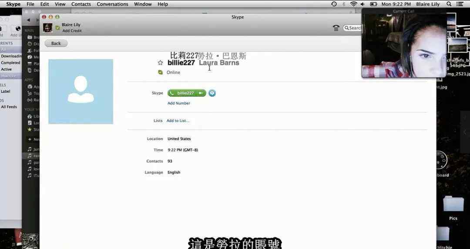Image resolution: width=470 pixels, height=249 pixels.
Task: Open Notification Center list icon
Action: [x=460, y=4]
